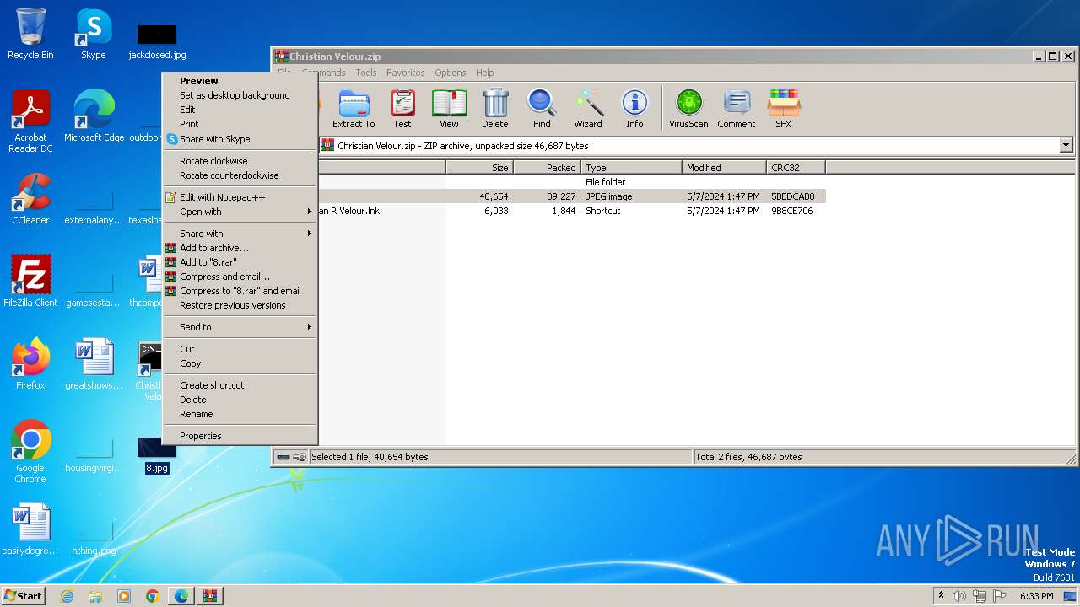The height and width of the screenshot is (607, 1080).
Task: Choose Create shortcut
Action: tap(240, 385)
